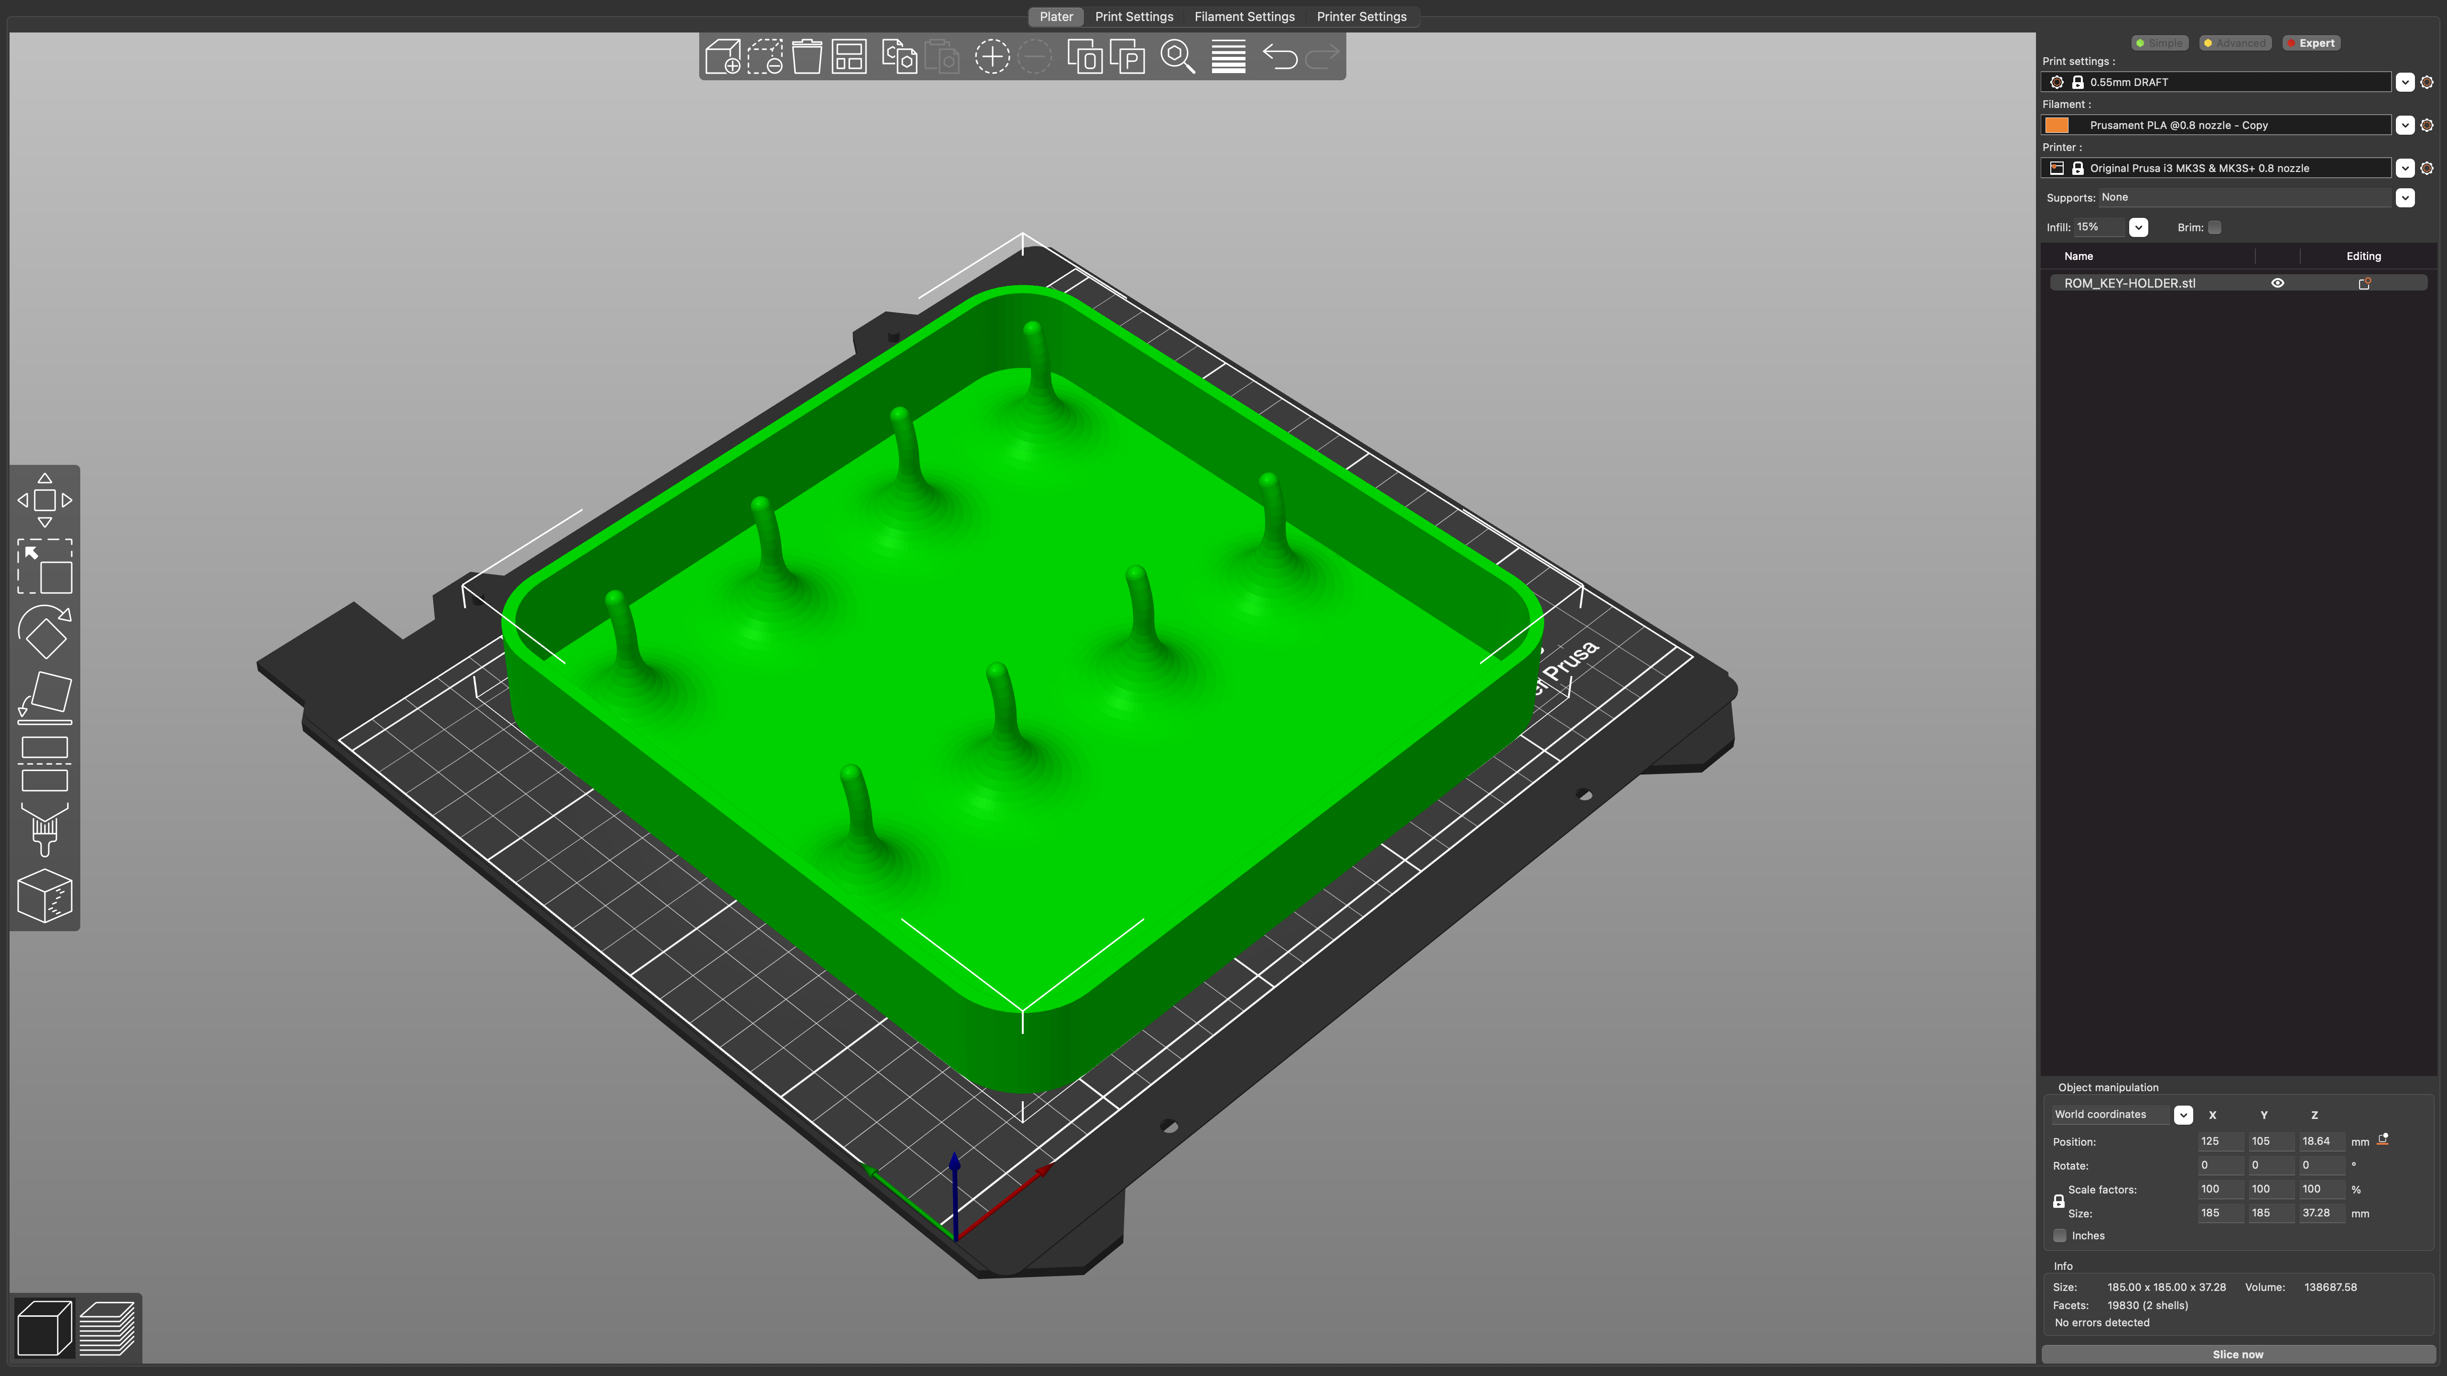This screenshot has width=2447, height=1376.
Task: Select the Cut tool in left toolbar
Action: [44, 763]
